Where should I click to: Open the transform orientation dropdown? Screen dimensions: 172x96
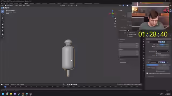point(64,5)
